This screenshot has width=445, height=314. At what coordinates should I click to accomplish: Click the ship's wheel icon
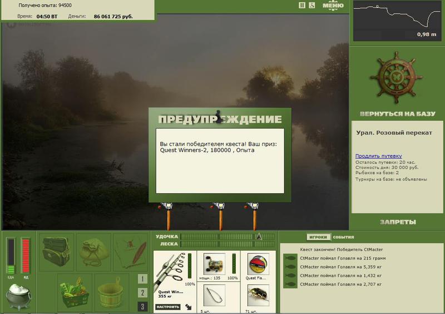click(397, 78)
